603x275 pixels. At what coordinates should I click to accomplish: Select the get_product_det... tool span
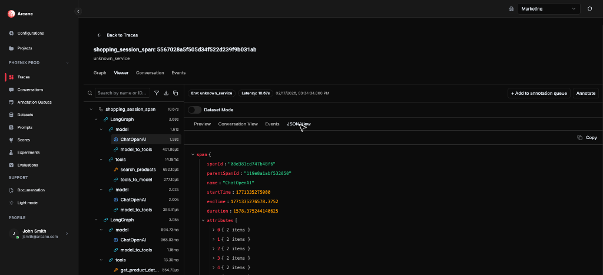tap(145, 270)
